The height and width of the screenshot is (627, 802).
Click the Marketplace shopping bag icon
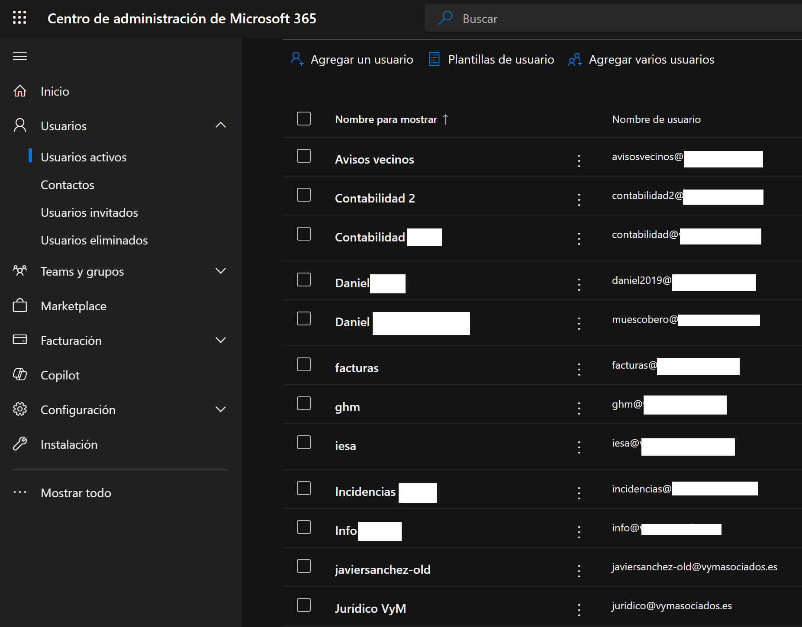(20, 306)
